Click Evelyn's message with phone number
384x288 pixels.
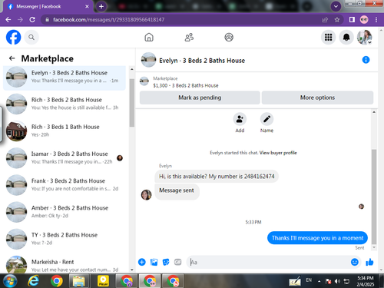(x=217, y=177)
